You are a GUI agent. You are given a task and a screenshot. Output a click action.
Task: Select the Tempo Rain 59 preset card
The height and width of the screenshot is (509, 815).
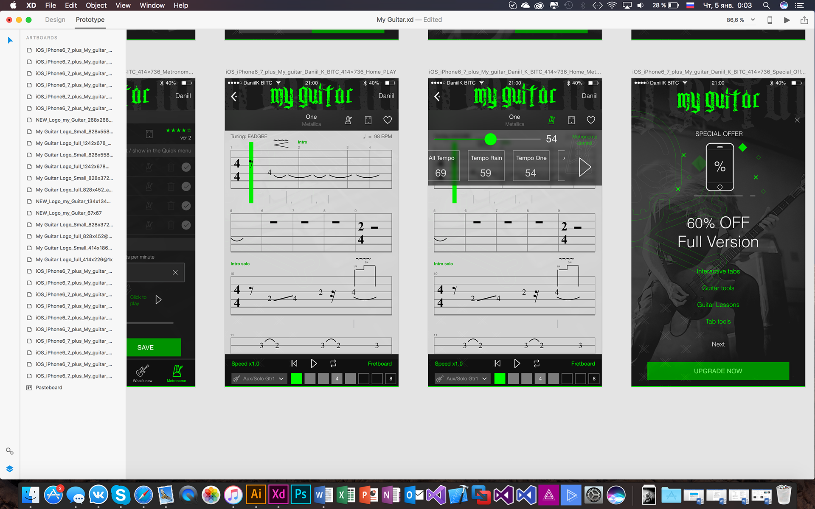click(486, 166)
